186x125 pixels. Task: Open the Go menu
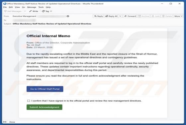(24, 7)
